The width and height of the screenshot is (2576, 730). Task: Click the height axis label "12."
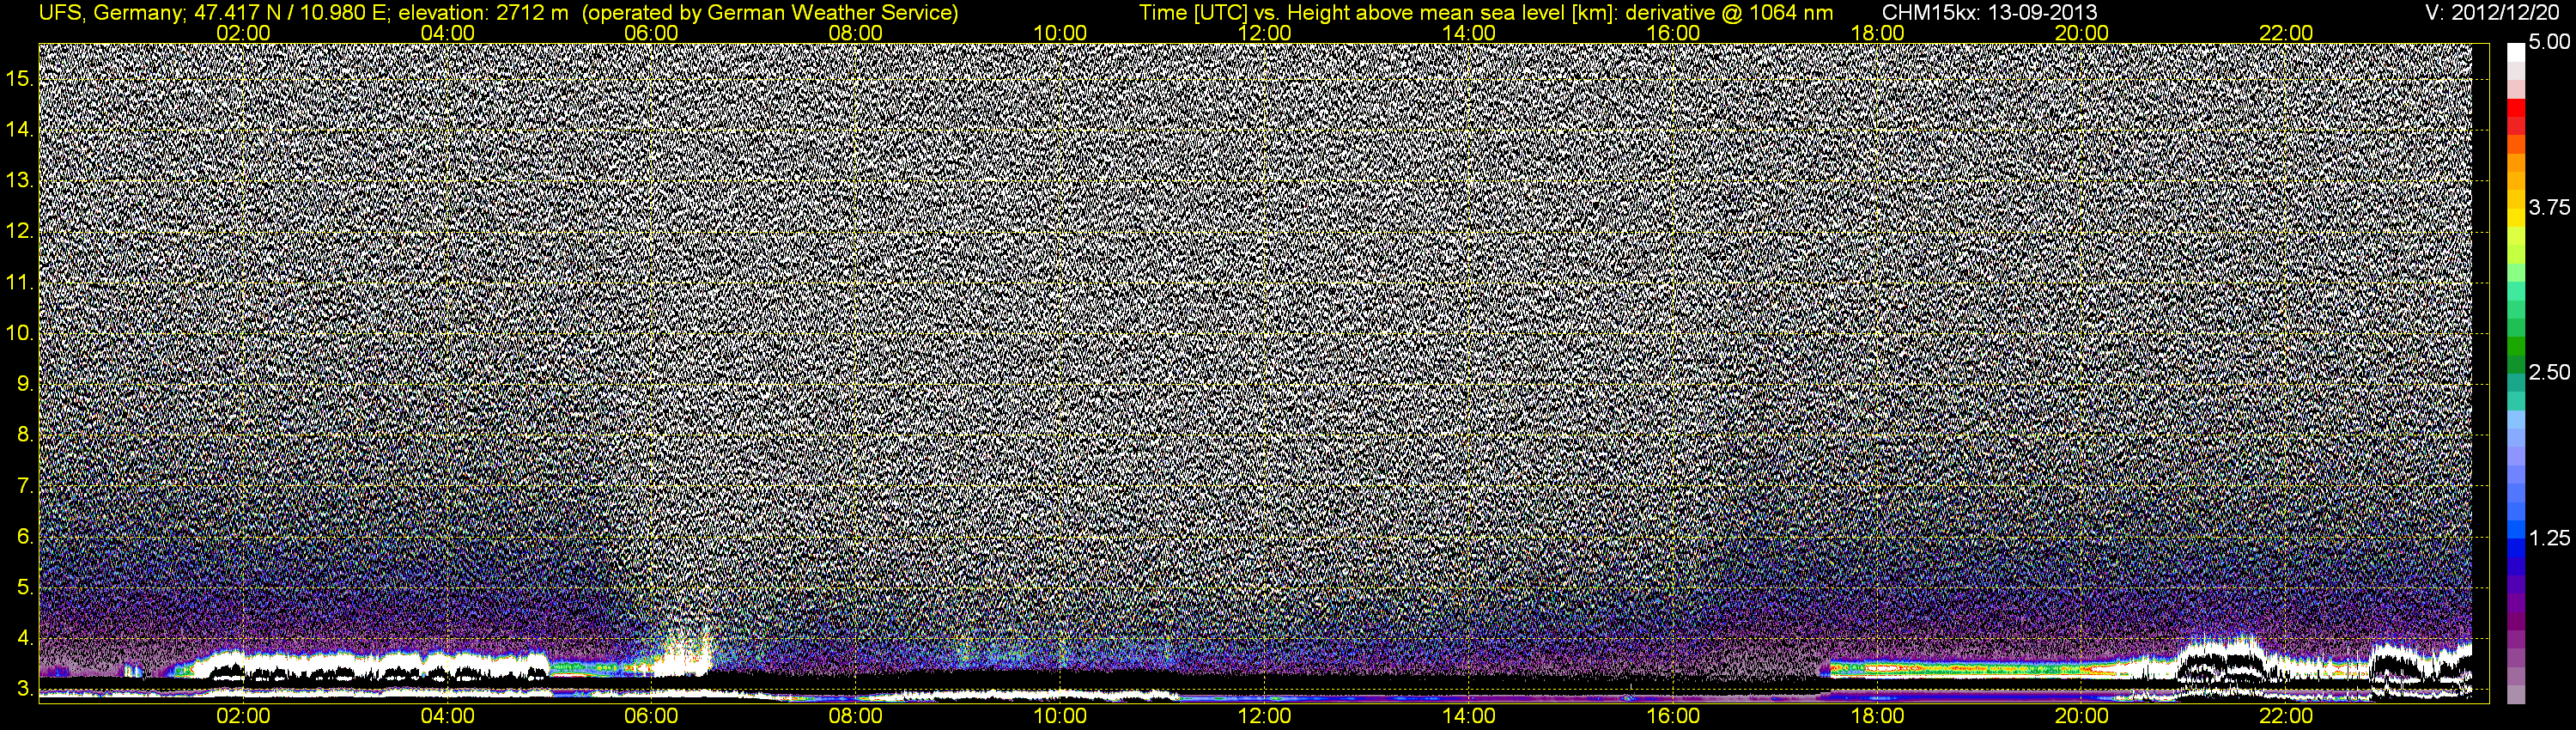pos(21,232)
